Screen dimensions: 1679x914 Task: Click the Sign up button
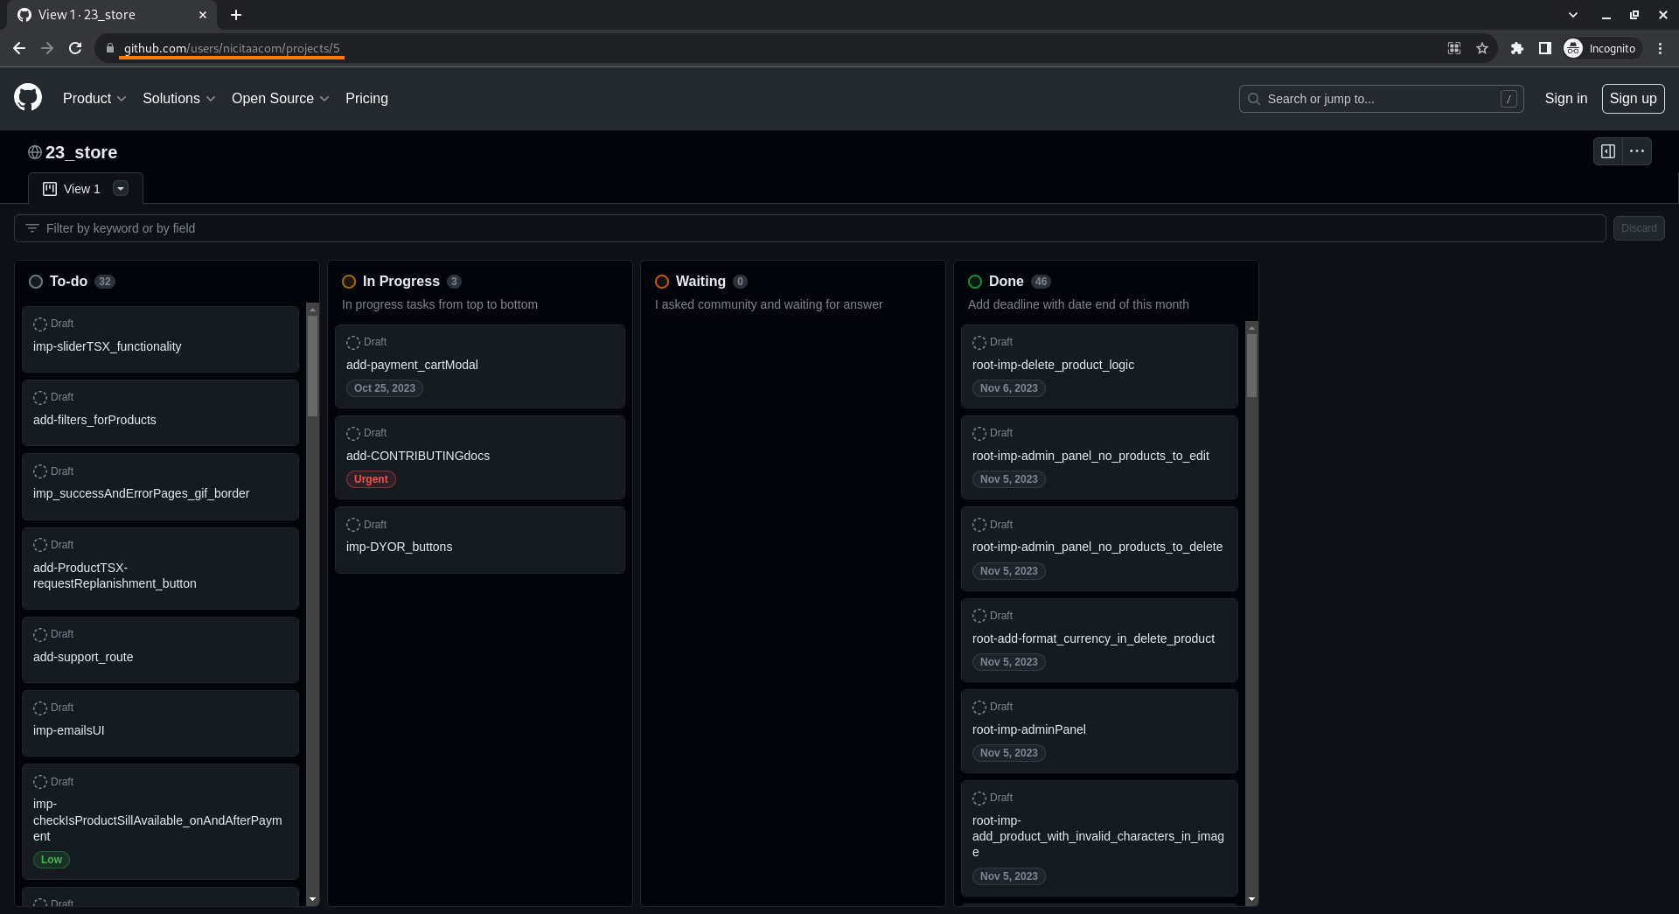(x=1633, y=99)
